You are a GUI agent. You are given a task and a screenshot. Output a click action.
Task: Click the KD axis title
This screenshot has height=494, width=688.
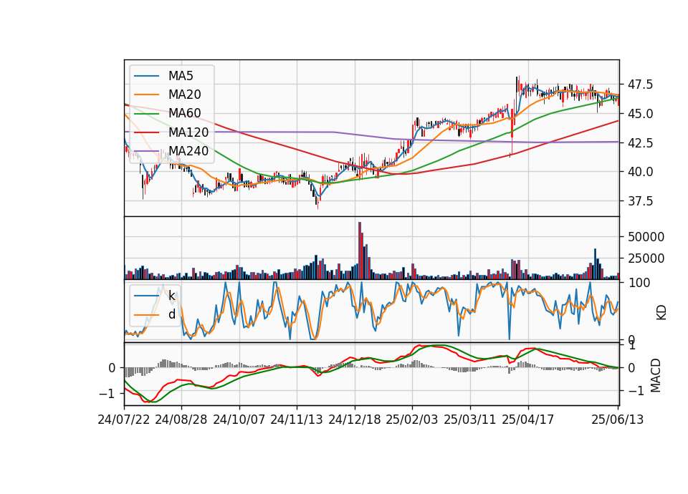[x=661, y=313]
